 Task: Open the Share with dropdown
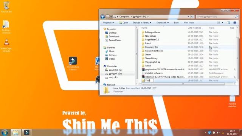coord(163,23)
